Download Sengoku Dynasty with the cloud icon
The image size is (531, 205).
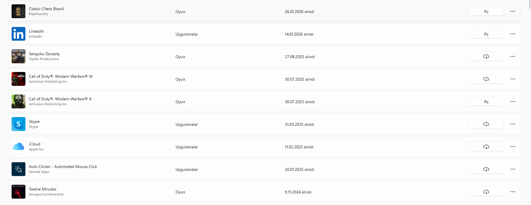pyautogui.click(x=486, y=56)
